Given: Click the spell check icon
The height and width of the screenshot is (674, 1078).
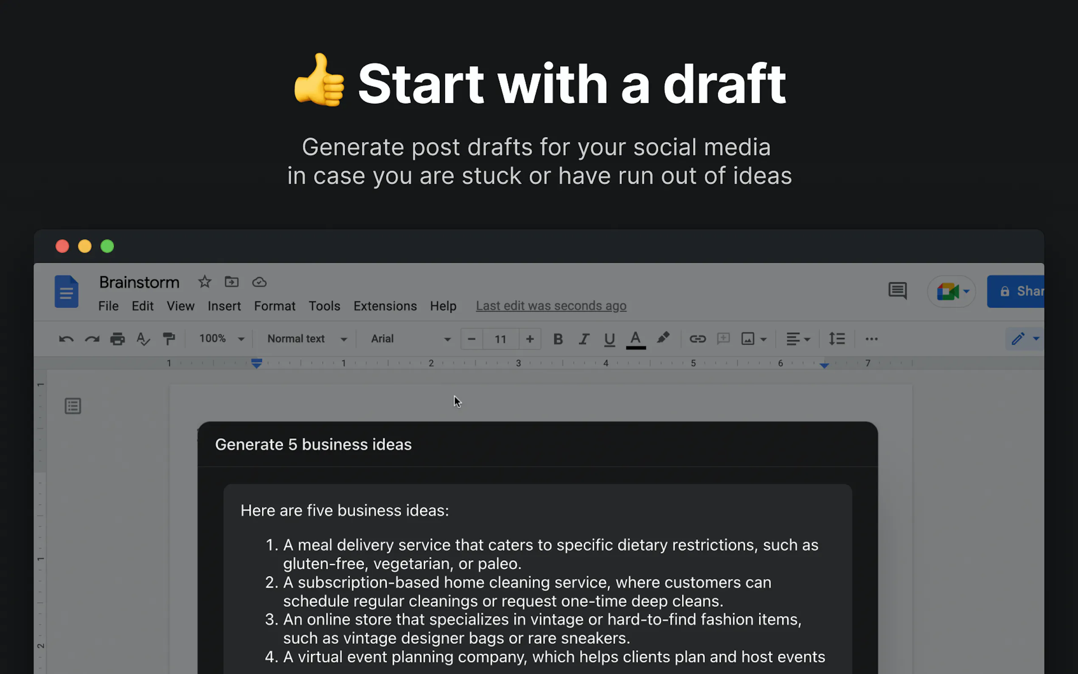Looking at the screenshot, I should (x=143, y=339).
